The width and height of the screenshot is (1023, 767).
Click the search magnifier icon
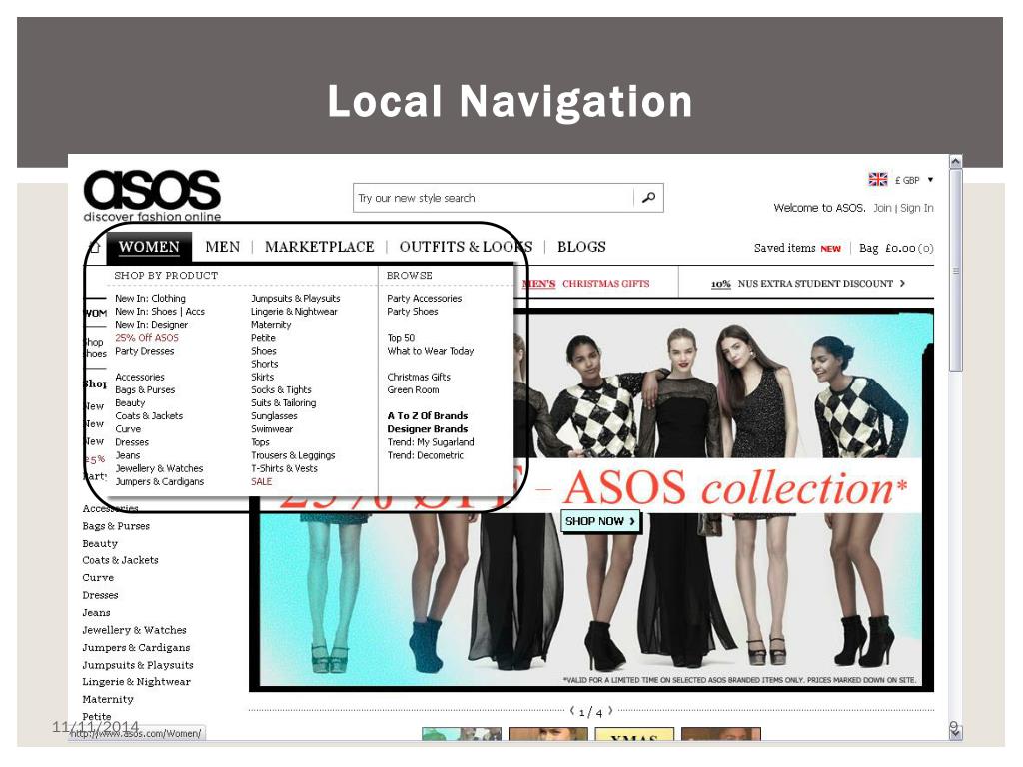(x=648, y=197)
